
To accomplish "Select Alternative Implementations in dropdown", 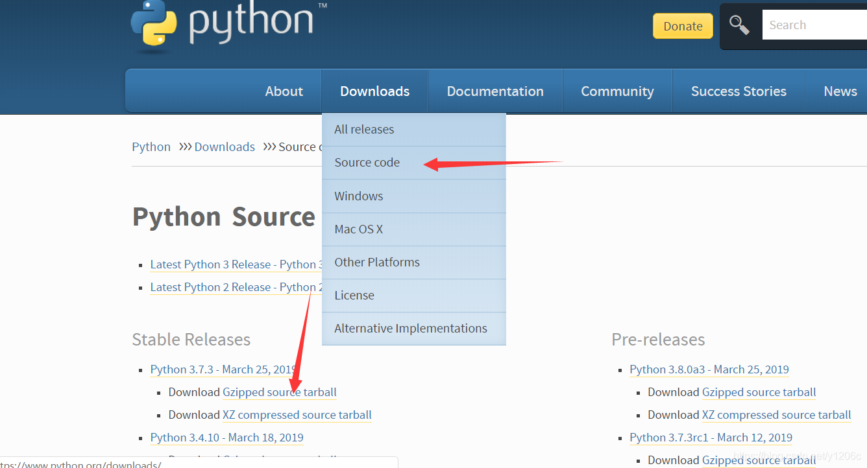I will pyautogui.click(x=413, y=329).
